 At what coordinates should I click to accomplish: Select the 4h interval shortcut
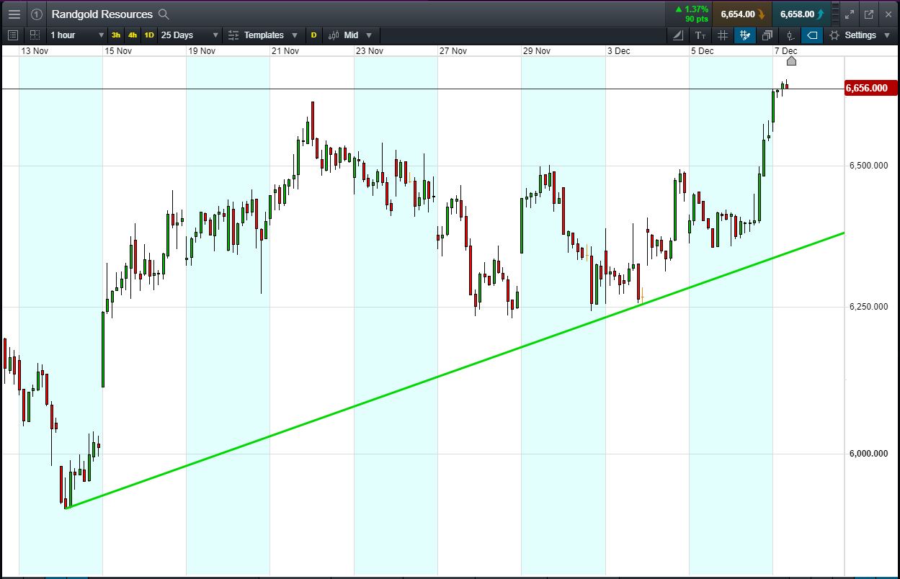pos(133,35)
